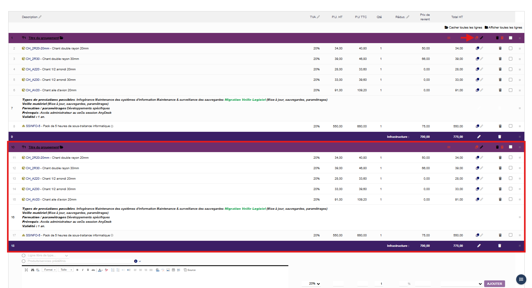Switch the editor to Source view
The width and height of the screenshot is (532, 288).
pyautogui.click(x=189, y=270)
